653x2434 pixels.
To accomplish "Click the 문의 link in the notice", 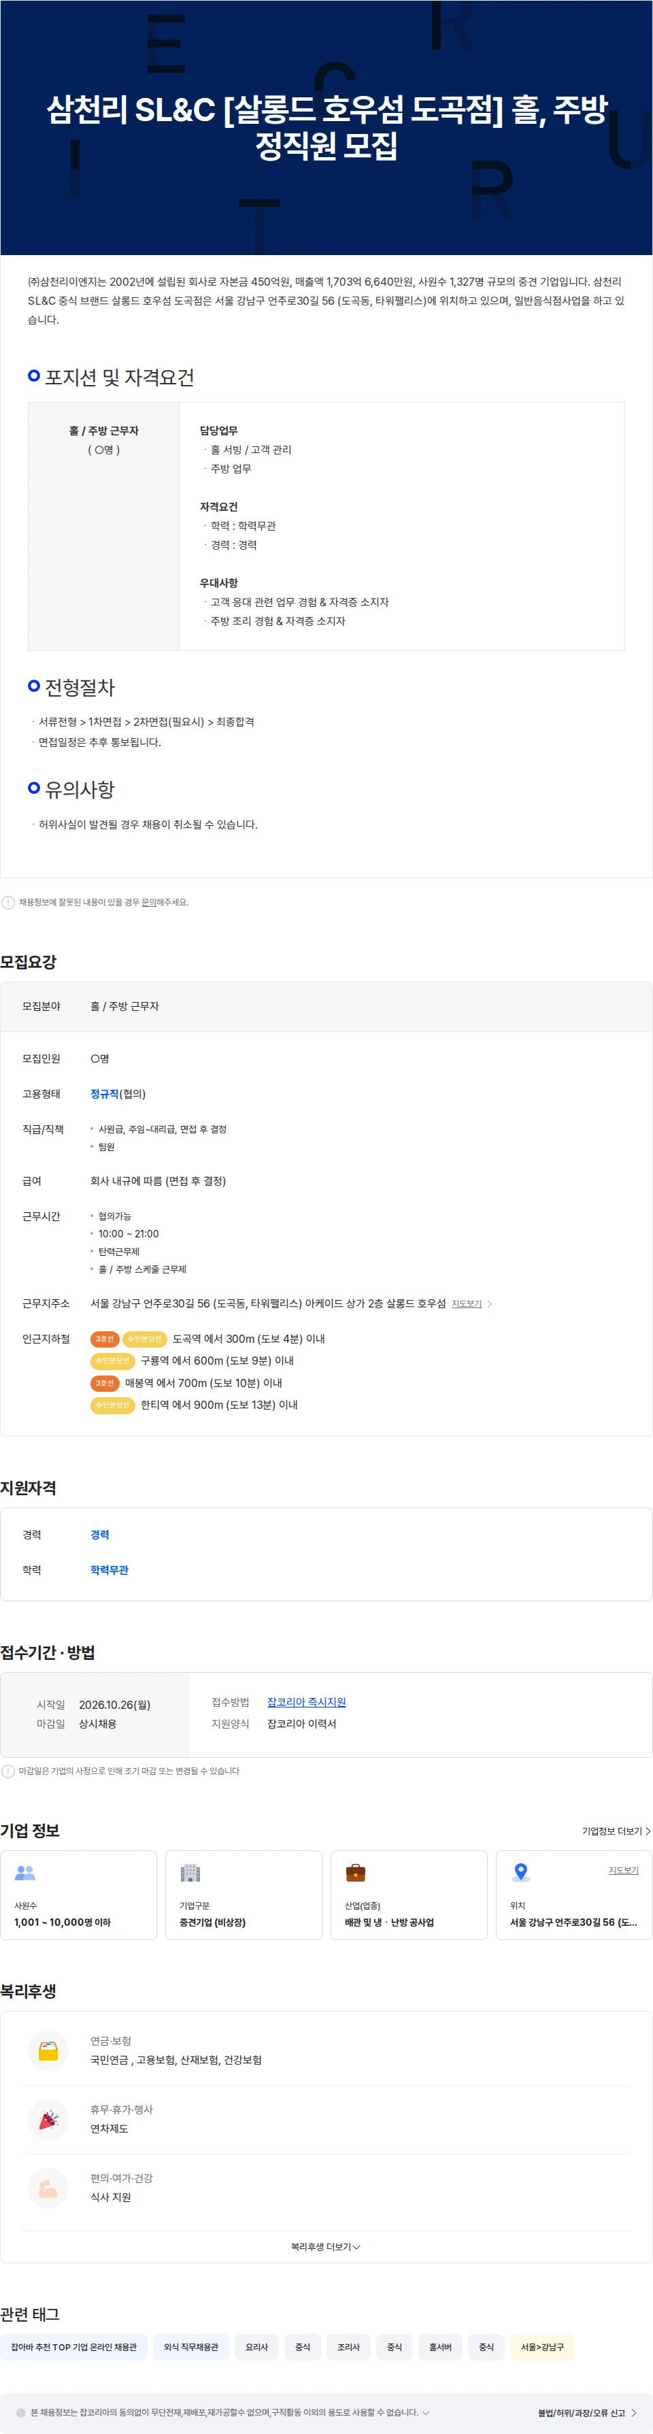I will click(148, 902).
